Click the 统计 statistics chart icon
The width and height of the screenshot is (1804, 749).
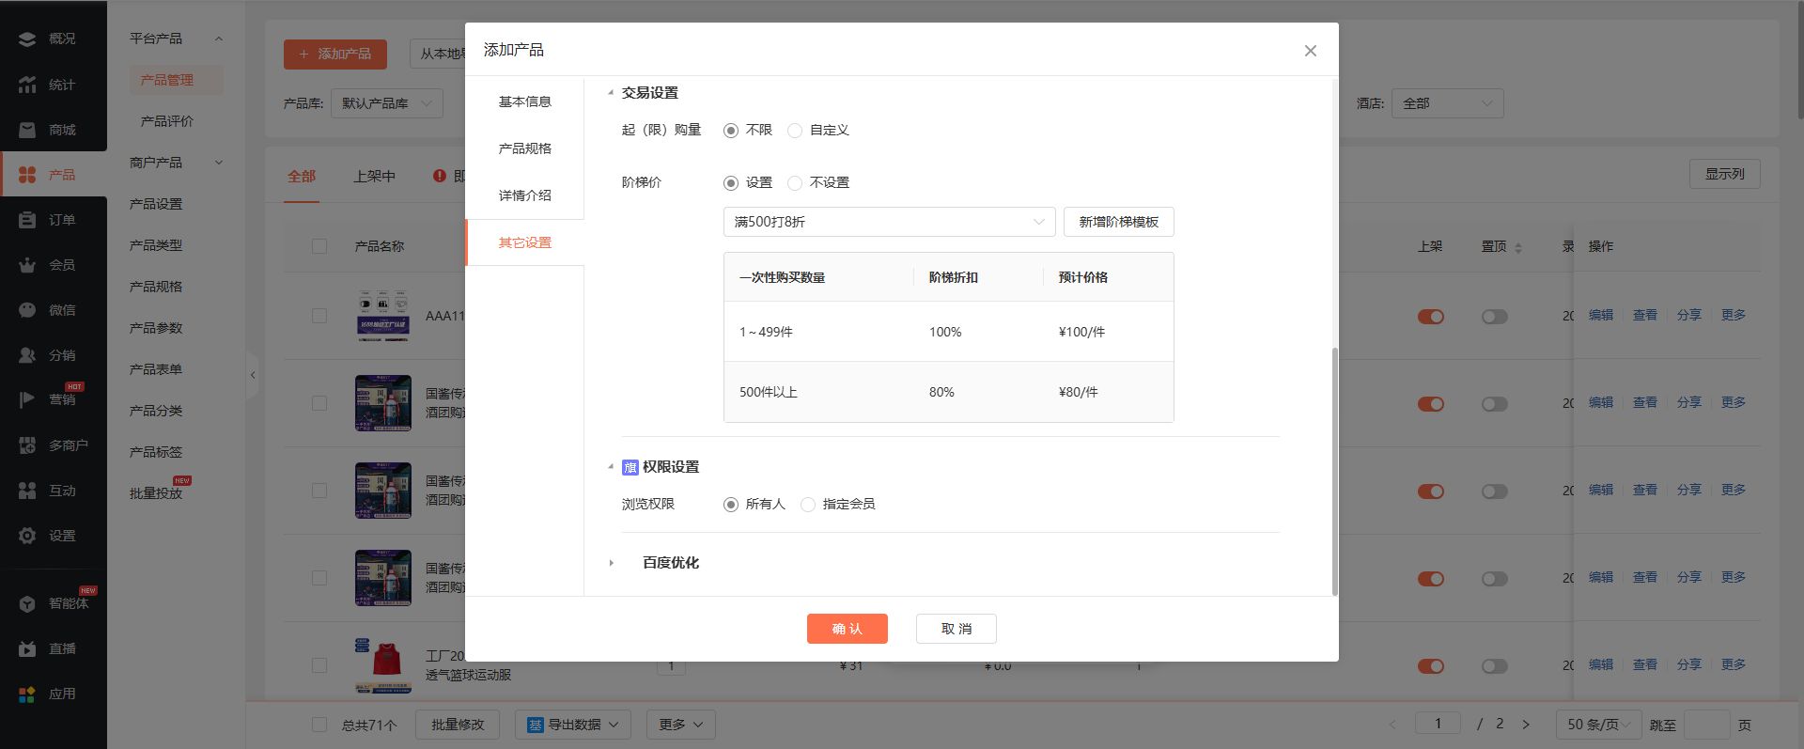click(27, 85)
